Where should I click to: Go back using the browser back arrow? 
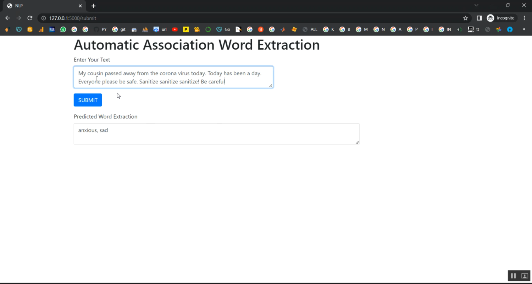(x=7, y=18)
